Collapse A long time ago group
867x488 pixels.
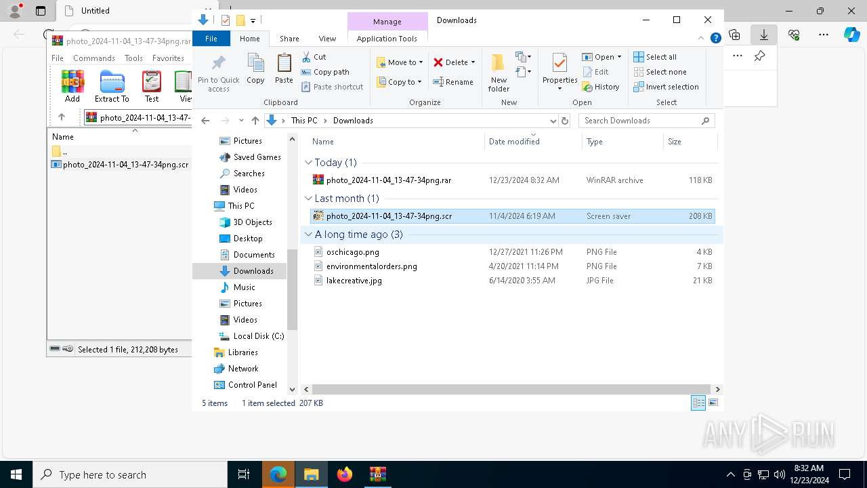click(x=308, y=235)
